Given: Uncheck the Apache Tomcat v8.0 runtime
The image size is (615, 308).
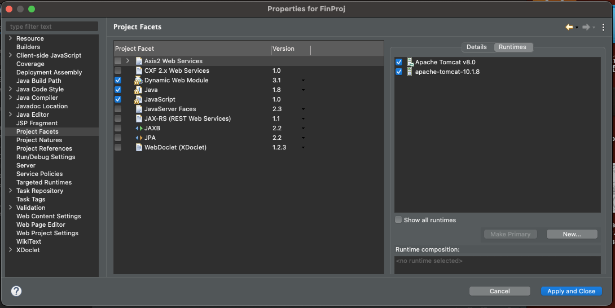Looking at the screenshot, I should tap(399, 62).
